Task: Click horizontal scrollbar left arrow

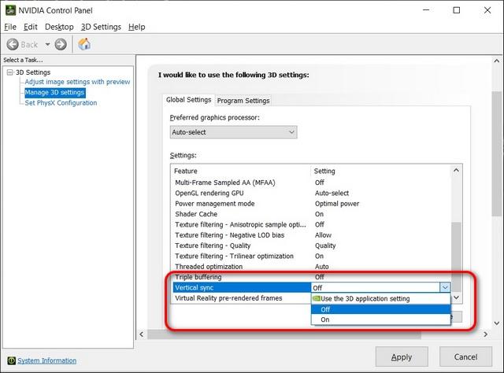Action: pyautogui.click(x=142, y=334)
